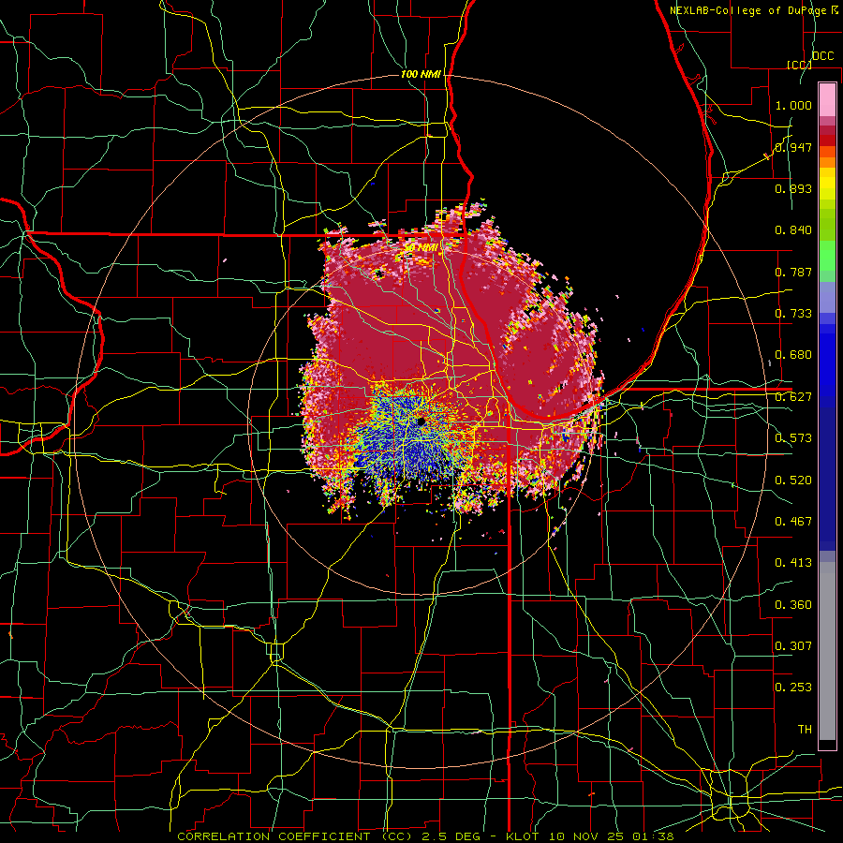Click the 100 NMI range ring label

pos(421,74)
